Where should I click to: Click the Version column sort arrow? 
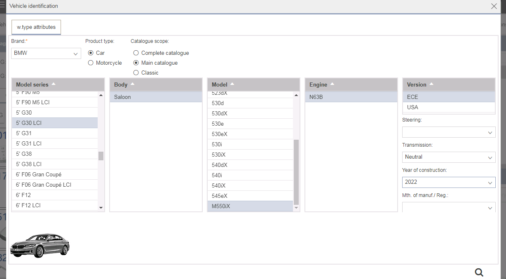(431, 84)
